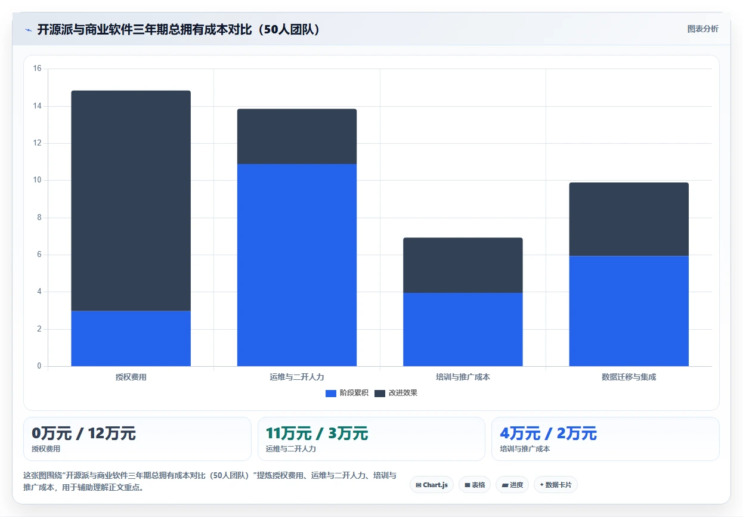Click the 培训与推广成本 x-axis label
Viewport: 743px width, 517px height.
[463, 377]
